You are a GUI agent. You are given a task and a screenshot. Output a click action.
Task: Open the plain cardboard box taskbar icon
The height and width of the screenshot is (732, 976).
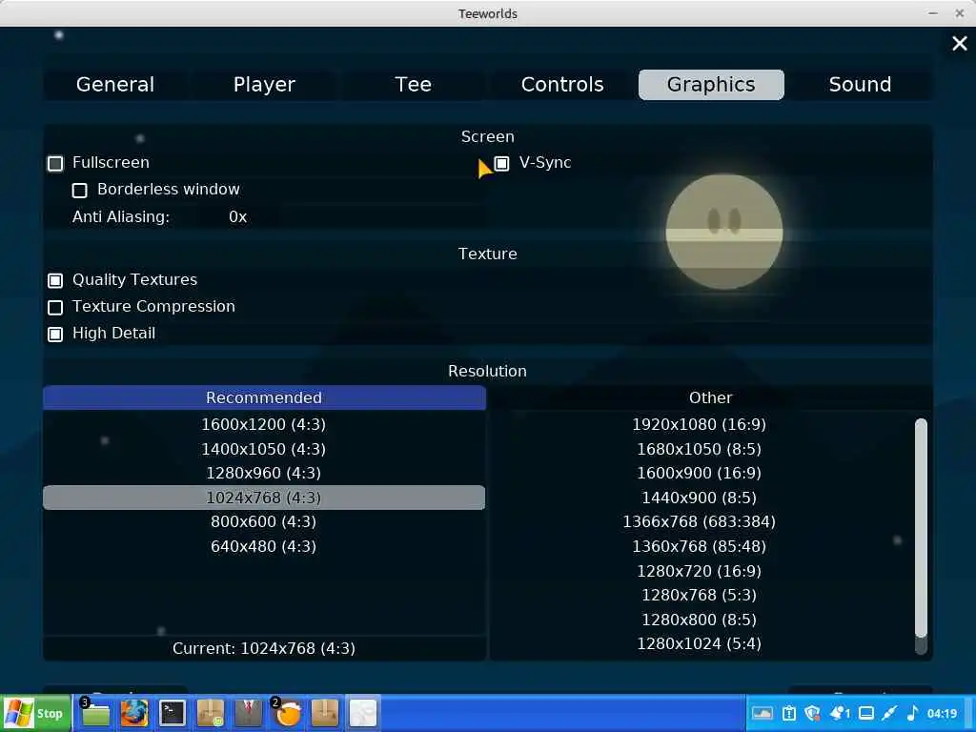coord(325,713)
